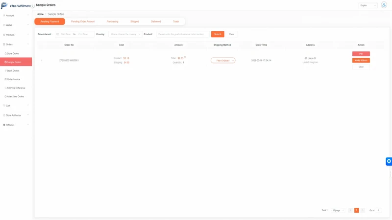This screenshot has width=392, height=220.
Task: Go to Home via the breadcrumb
Action: pos(40,14)
